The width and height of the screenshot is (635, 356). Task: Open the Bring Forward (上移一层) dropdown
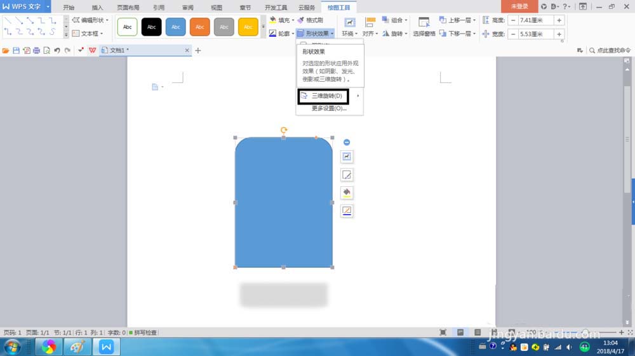[458, 20]
